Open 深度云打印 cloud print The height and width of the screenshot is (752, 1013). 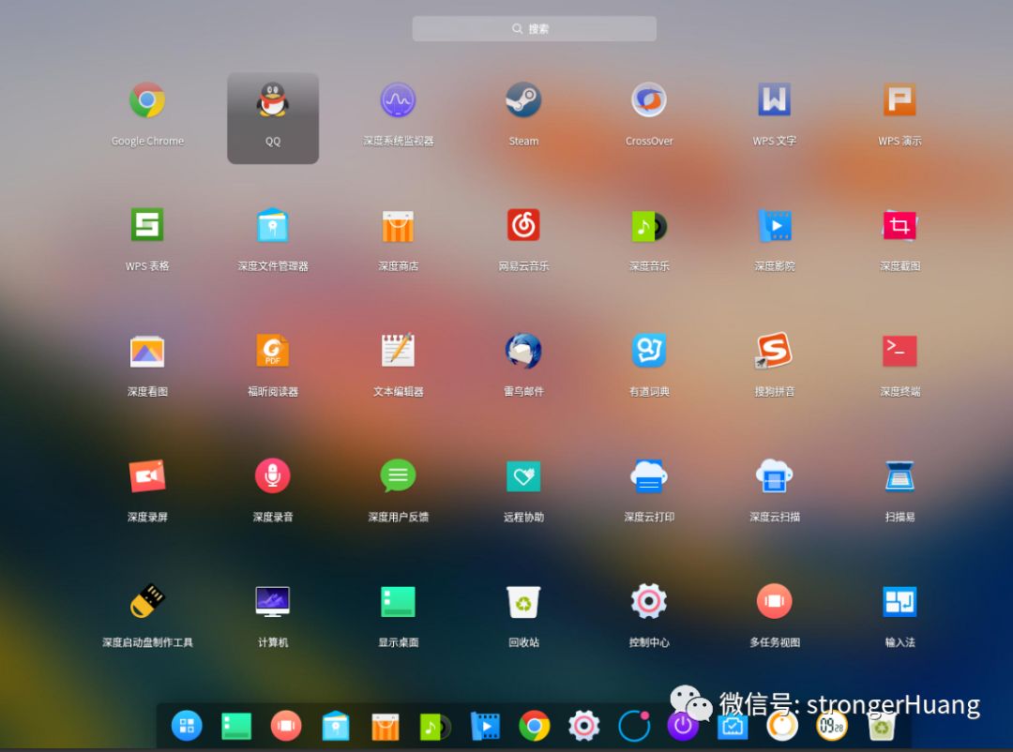pyautogui.click(x=648, y=475)
